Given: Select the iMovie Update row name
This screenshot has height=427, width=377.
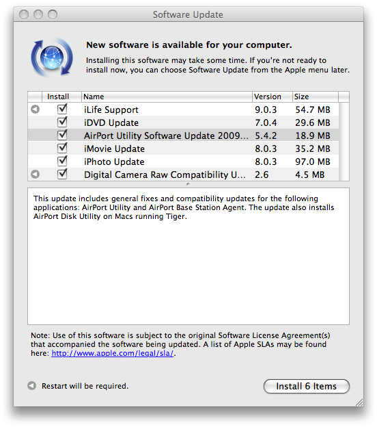Looking at the screenshot, I should pos(114,148).
